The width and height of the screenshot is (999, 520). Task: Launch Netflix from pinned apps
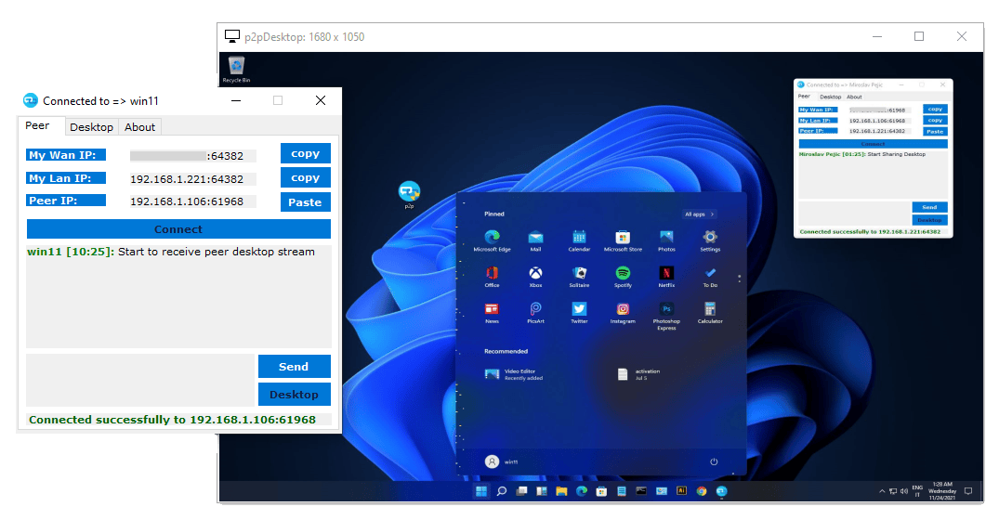(x=666, y=277)
